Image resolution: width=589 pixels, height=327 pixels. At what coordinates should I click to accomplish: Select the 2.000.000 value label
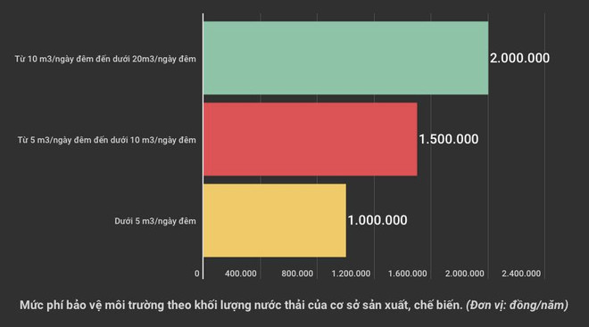519,58
